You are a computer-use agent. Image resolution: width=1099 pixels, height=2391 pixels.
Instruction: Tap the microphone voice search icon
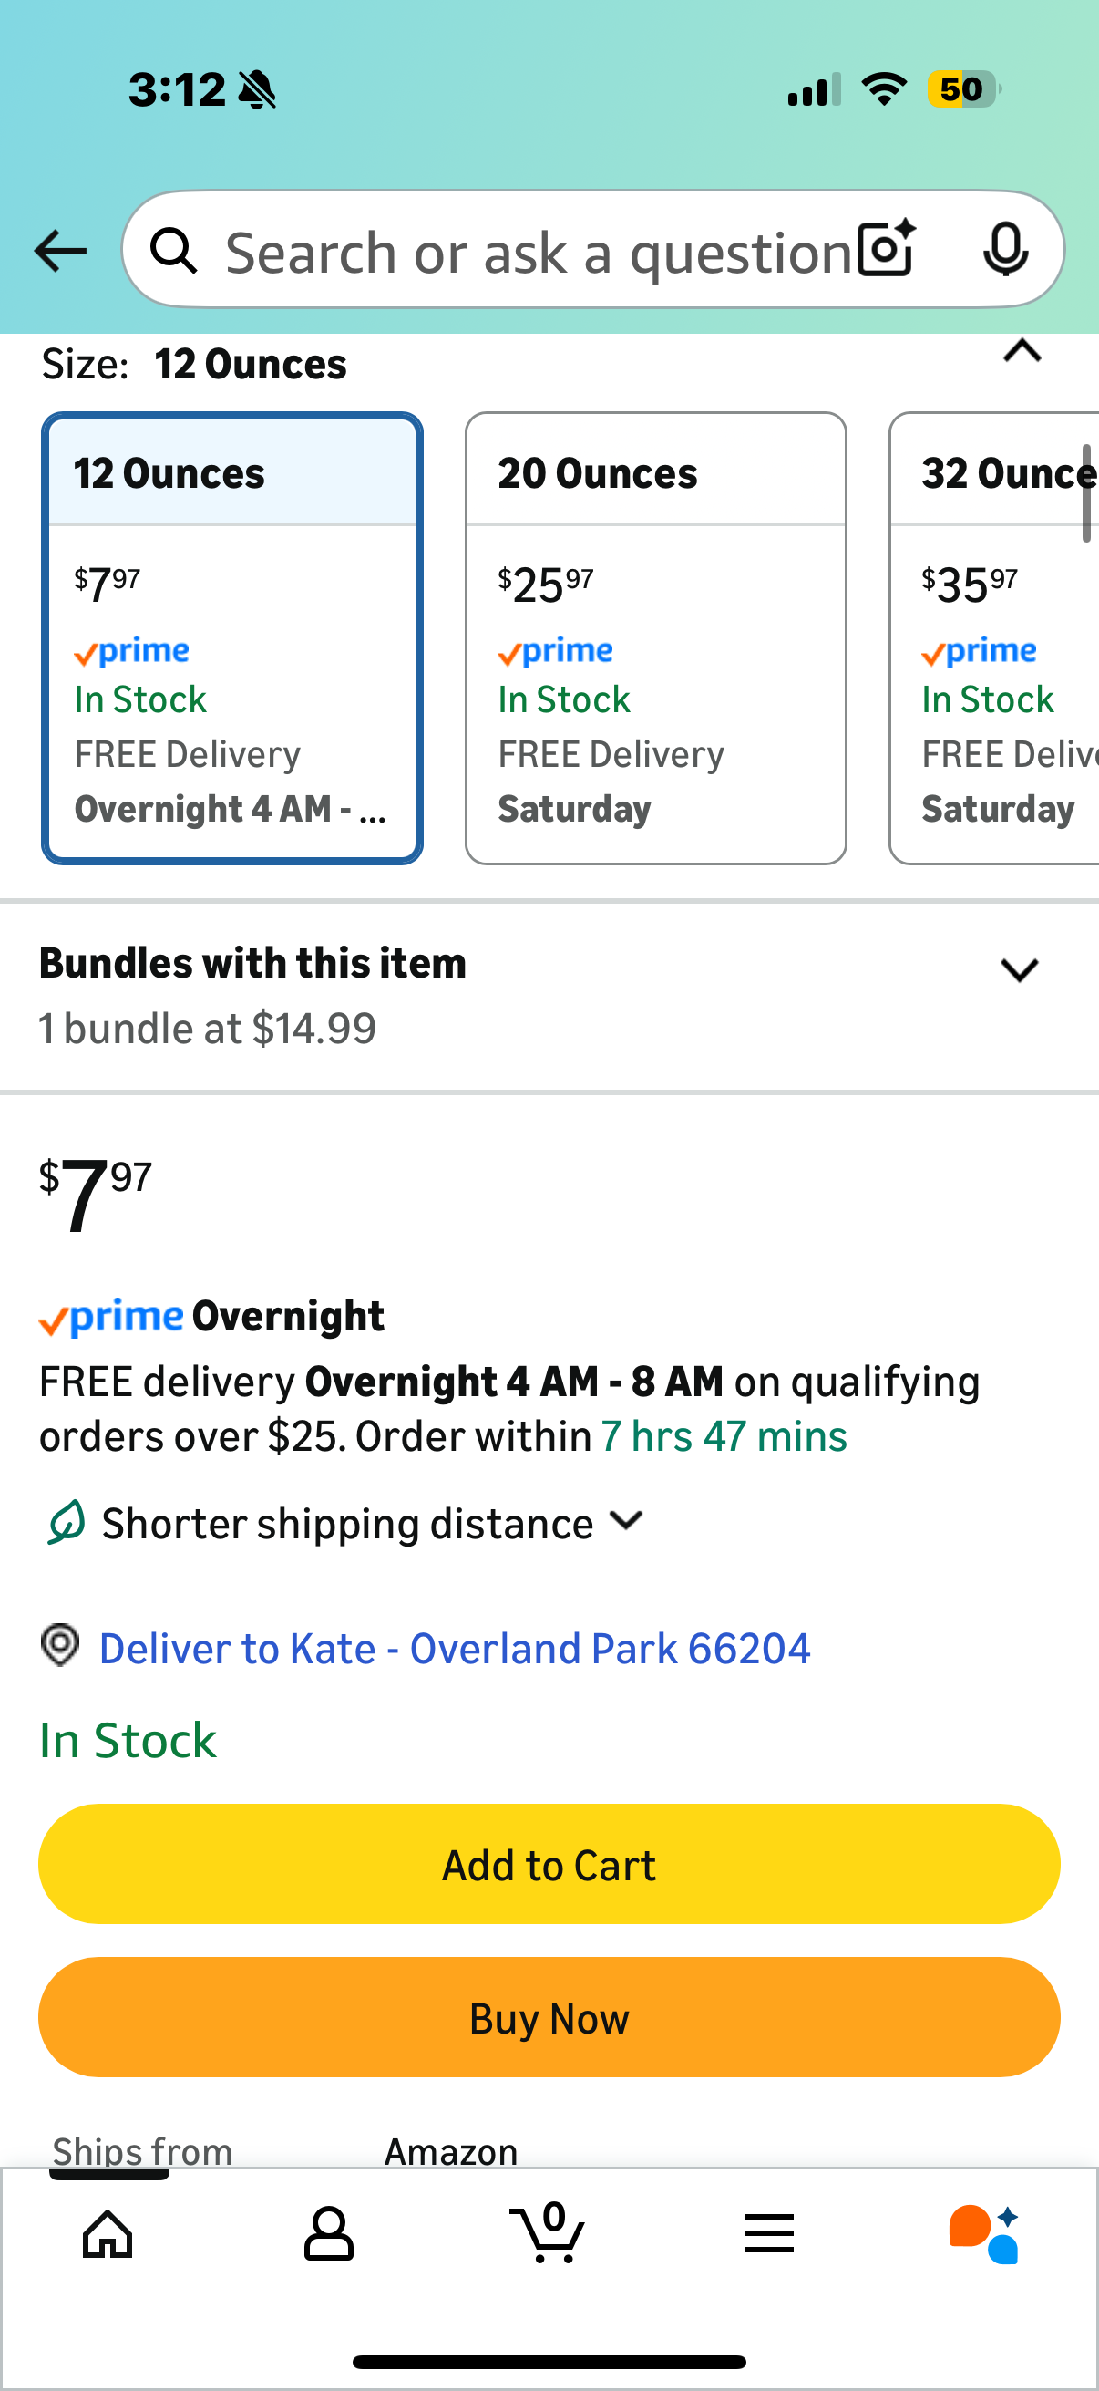[1005, 249]
